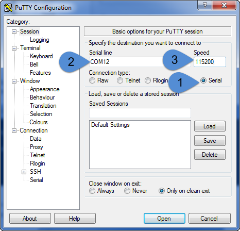Click the Serial line COM12 field

coord(140,62)
